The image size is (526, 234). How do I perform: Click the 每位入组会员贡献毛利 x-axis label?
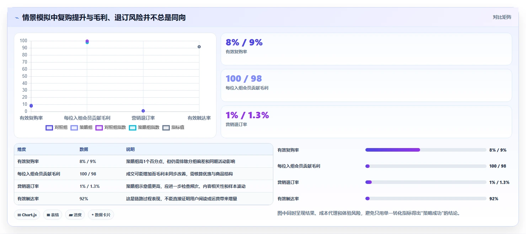tap(87, 118)
